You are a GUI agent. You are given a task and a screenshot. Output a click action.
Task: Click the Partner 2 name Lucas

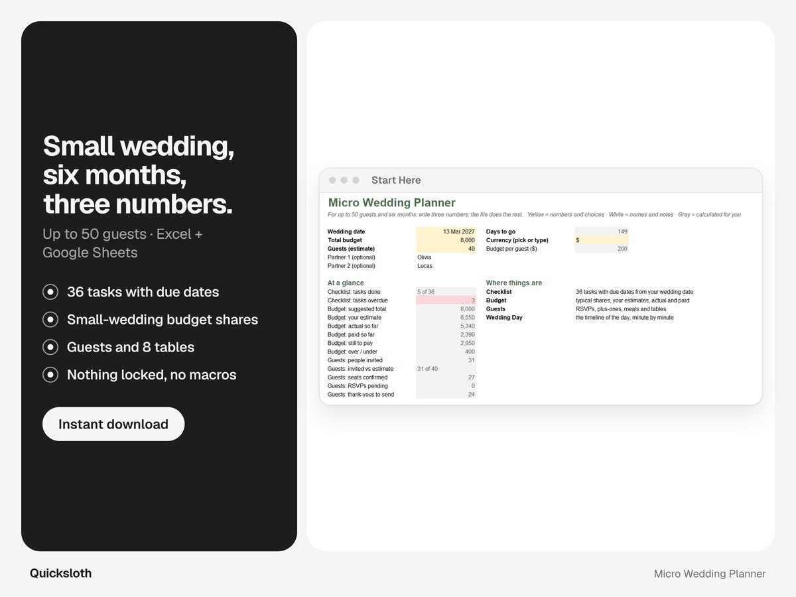[x=425, y=266]
